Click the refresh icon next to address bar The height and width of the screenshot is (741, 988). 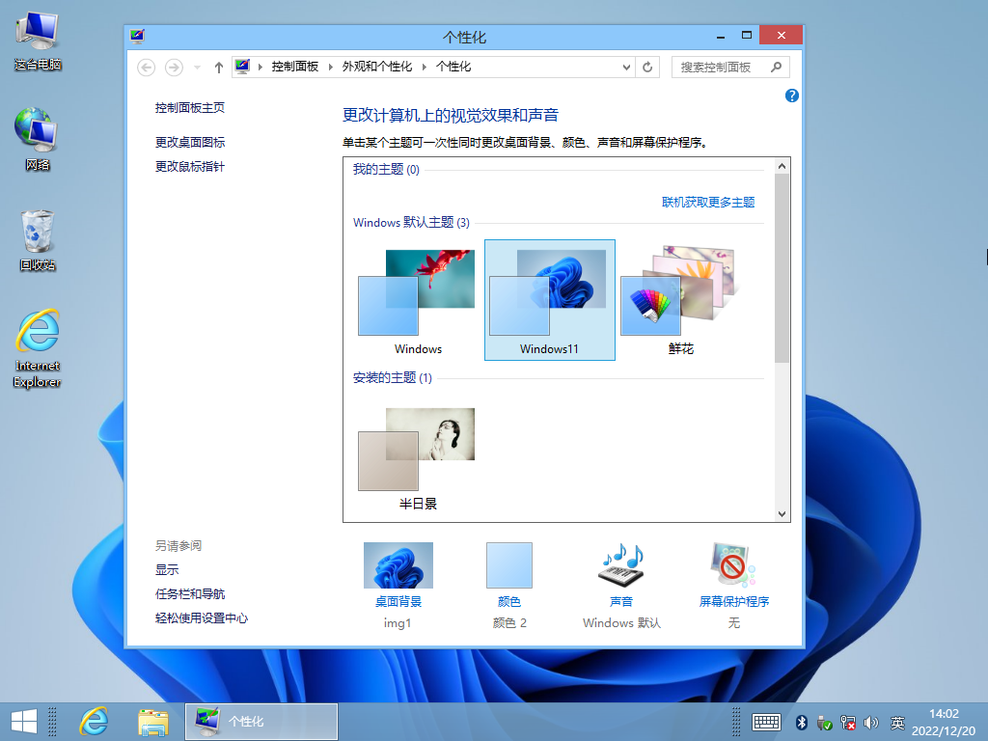(x=648, y=68)
